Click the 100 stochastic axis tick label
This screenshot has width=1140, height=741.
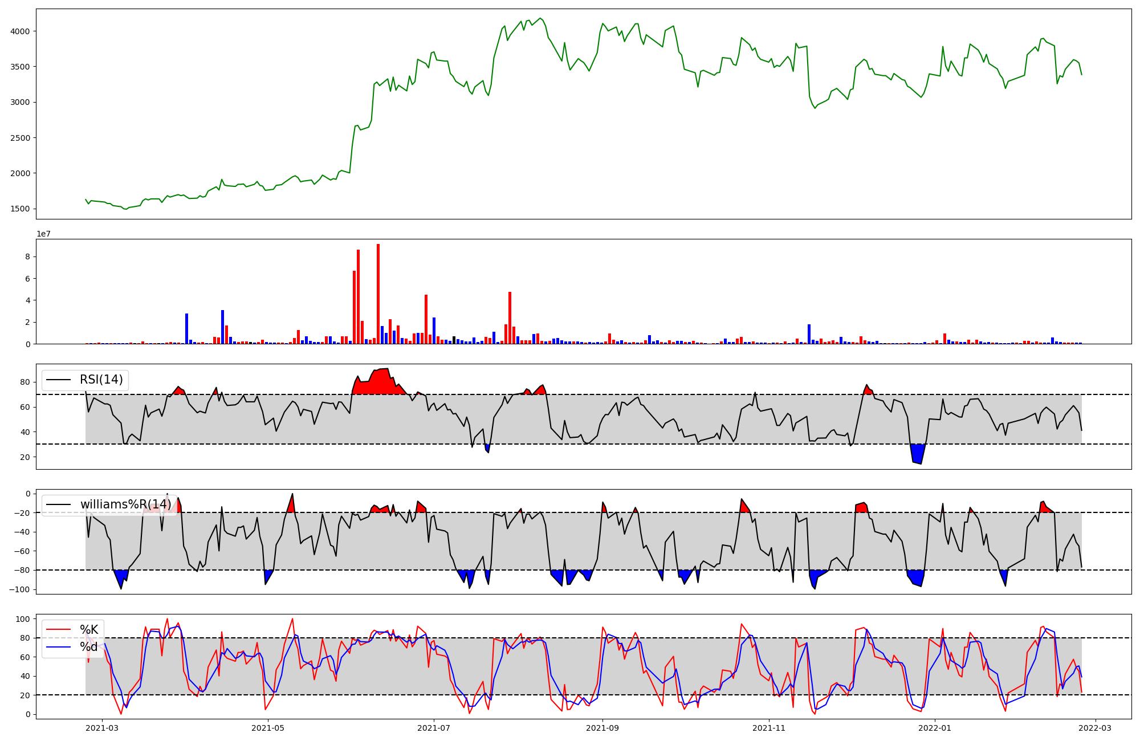(23, 619)
